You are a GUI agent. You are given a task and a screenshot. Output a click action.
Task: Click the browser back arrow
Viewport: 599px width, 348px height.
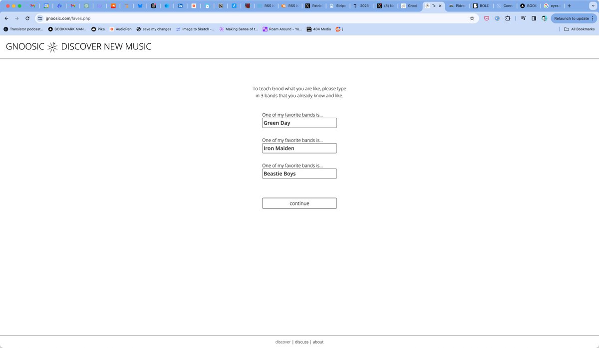6,18
